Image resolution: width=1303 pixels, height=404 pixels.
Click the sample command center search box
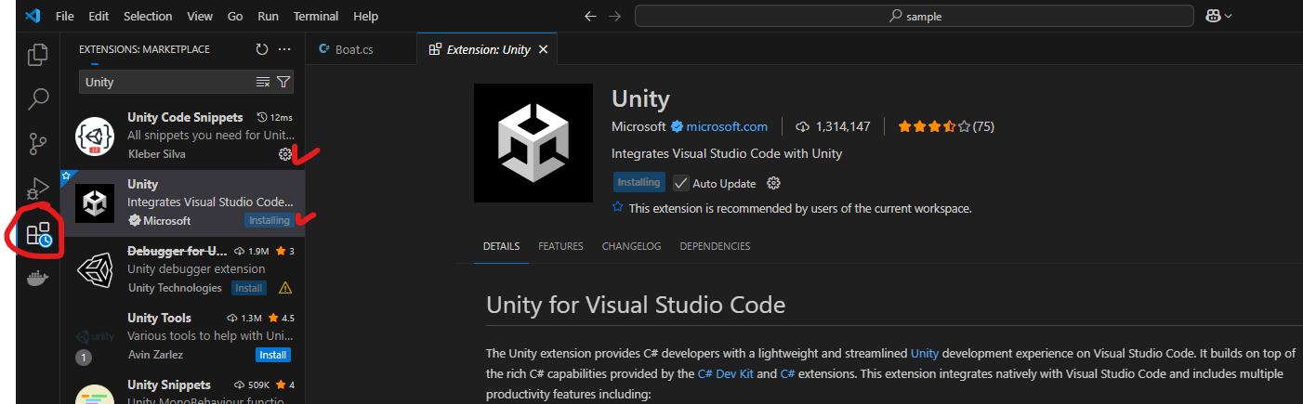(x=915, y=16)
